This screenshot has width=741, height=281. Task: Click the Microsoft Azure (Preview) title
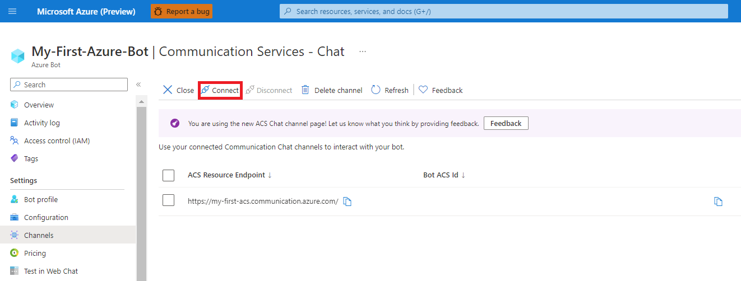pos(86,11)
